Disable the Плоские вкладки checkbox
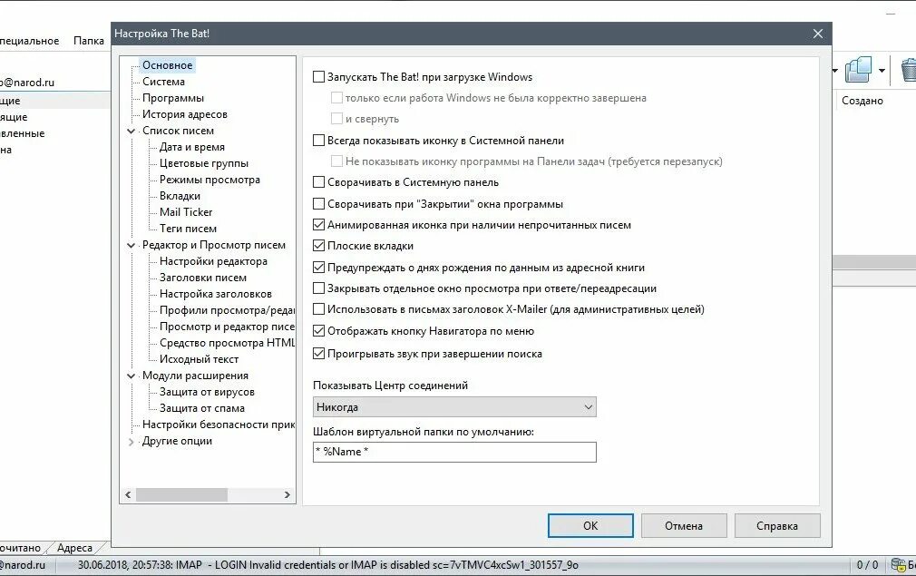 click(318, 246)
